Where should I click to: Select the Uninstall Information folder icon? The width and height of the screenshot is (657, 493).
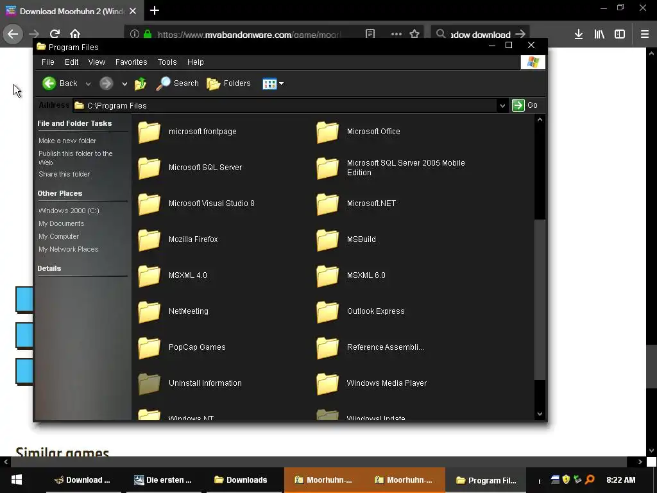(x=149, y=384)
